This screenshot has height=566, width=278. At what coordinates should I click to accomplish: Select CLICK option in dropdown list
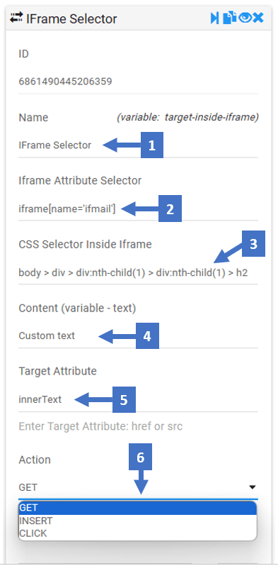coord(137,533)
